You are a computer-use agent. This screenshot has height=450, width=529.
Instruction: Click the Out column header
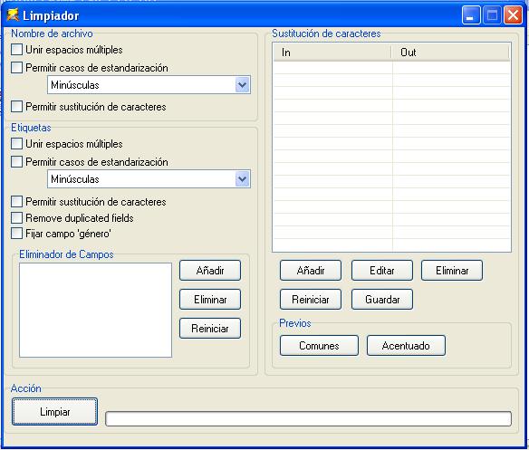(450, 53)
